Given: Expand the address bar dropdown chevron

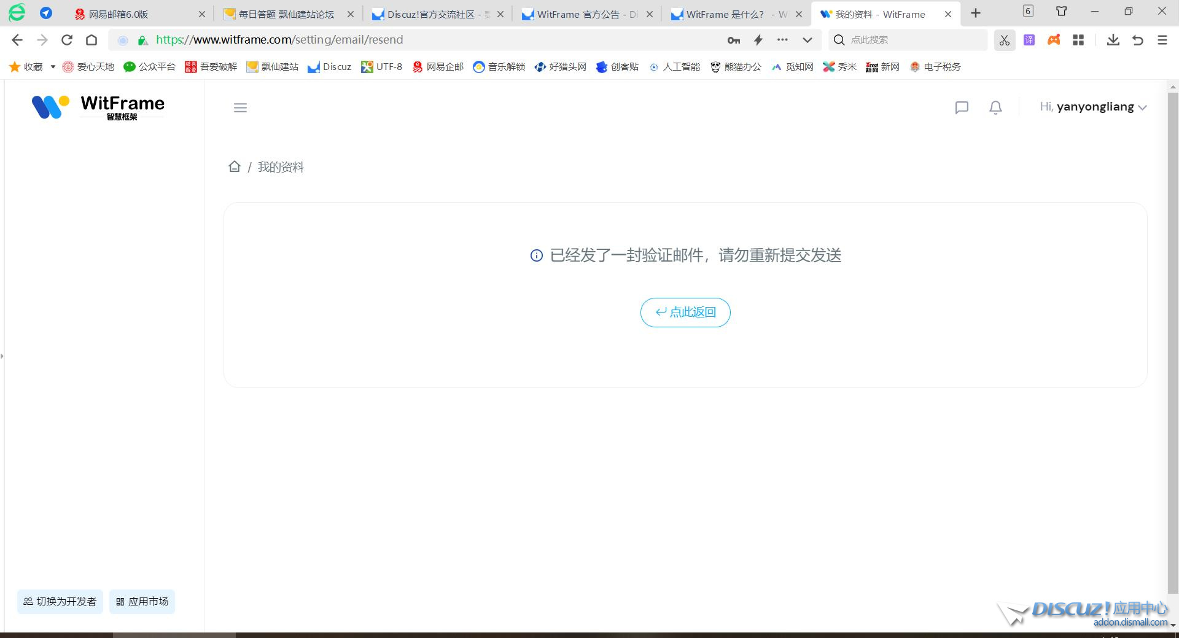Looking at the screenshot, I should [x=807, y=40].
